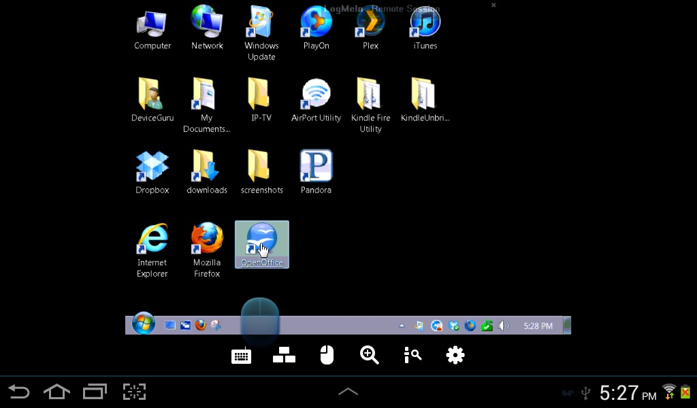Expand the Android bottom panel chevron
The height and width of the screenshot is (408, 697).
[348, 392]
